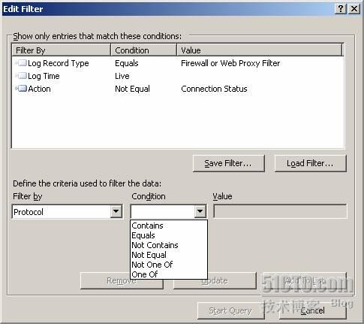The width and height of the screenshot is (364, 324).
Task: Click the Cancel button
Action: coord(313,310)
